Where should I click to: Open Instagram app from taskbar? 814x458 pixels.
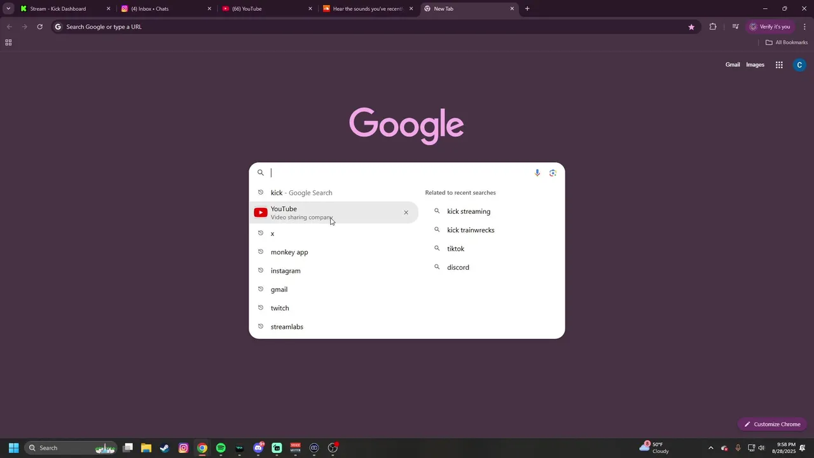(x=183, y=448)
